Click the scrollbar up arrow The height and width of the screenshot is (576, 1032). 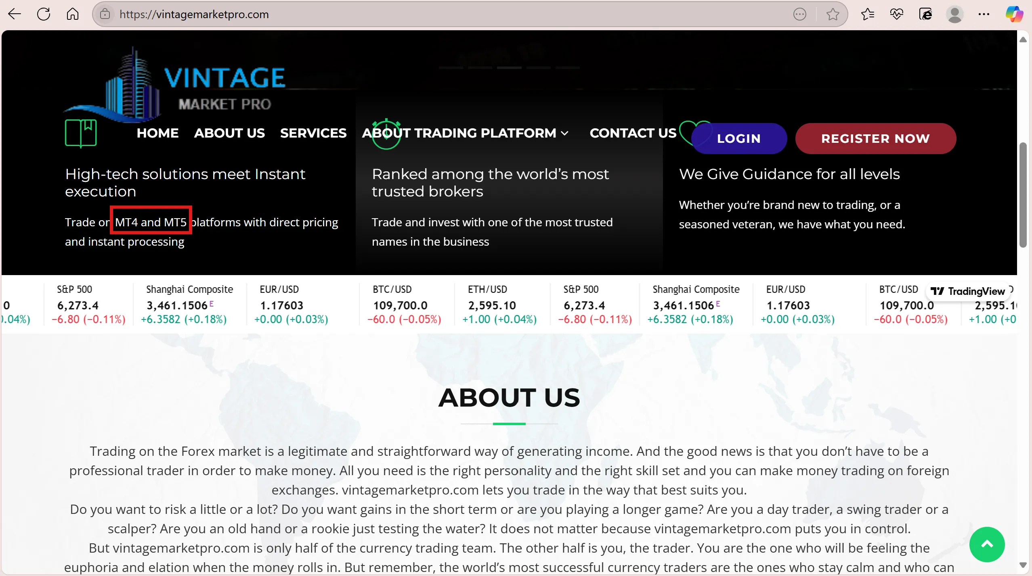click(1023, 40)
